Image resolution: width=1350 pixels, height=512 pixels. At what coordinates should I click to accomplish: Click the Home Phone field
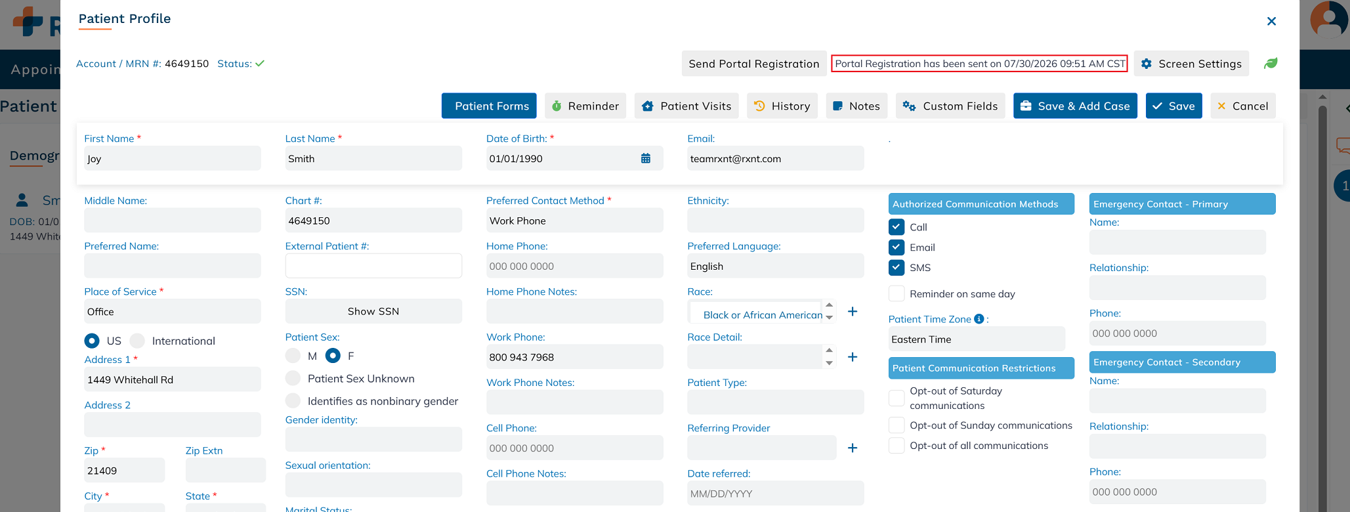(x=574, y=266)
